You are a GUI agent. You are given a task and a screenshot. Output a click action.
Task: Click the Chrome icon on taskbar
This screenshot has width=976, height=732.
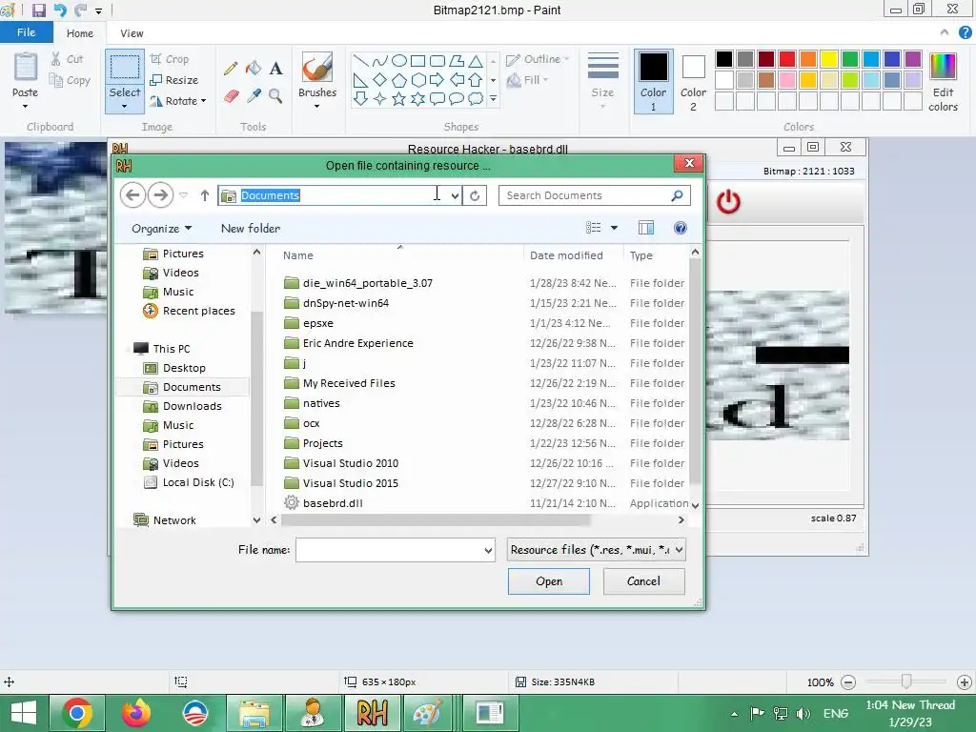coord(77,713)
